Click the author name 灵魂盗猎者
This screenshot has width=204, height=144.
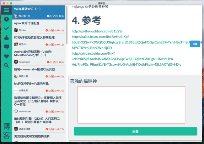tap(24, 129)
